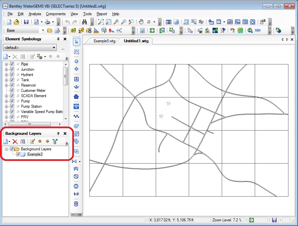This screenshot has width=298, height=226.
Task: Click the ellipsis button beside <default>
Action: 63,48
